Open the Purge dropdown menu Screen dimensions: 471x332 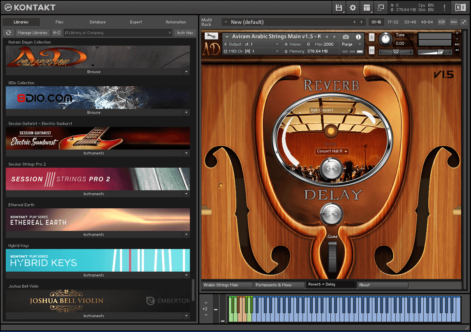pos(351,44)
